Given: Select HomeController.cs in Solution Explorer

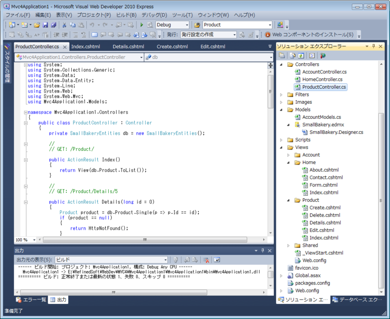Looking at the screenshot, I should (x=322, y=79).
